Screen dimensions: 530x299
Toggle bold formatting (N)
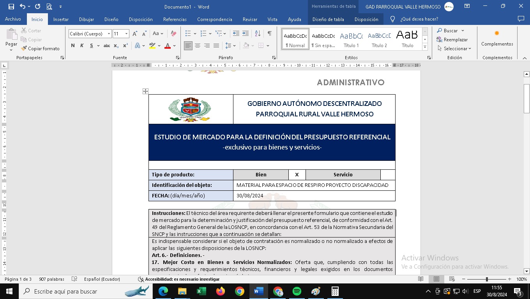pyautogui.click(x=73, y=46)
